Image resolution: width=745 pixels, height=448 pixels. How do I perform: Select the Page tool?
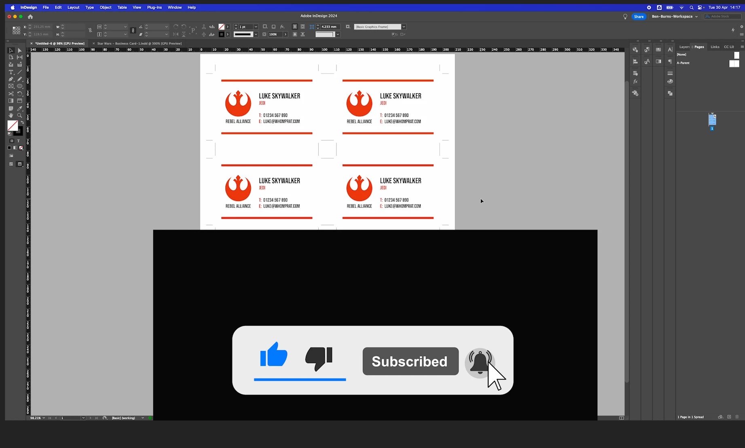point(11,57)
